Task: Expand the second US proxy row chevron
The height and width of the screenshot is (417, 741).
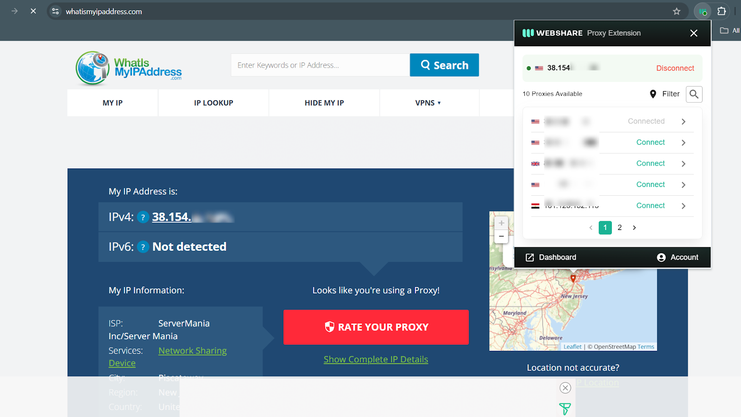Action: [684, 143]
